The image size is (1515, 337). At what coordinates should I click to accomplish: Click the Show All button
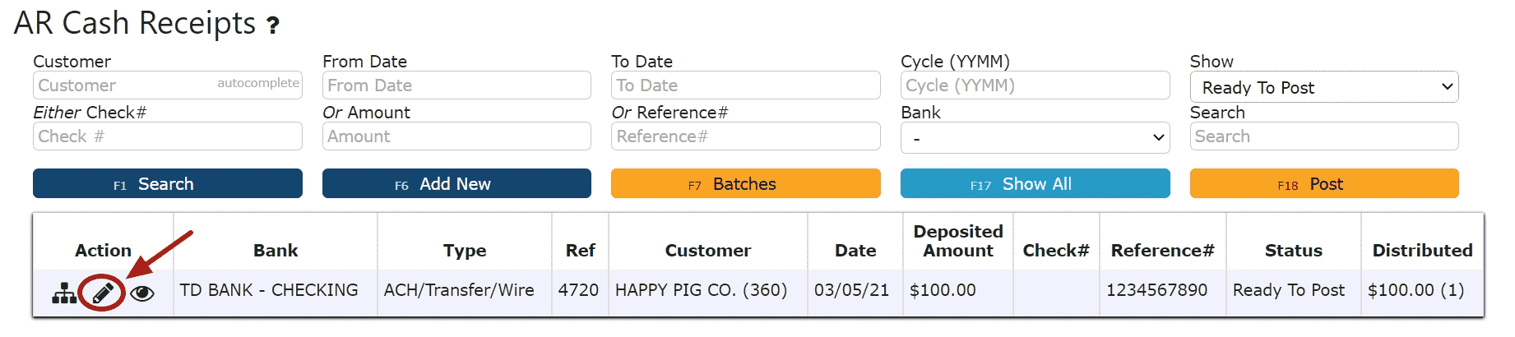tap(1035, 183)
